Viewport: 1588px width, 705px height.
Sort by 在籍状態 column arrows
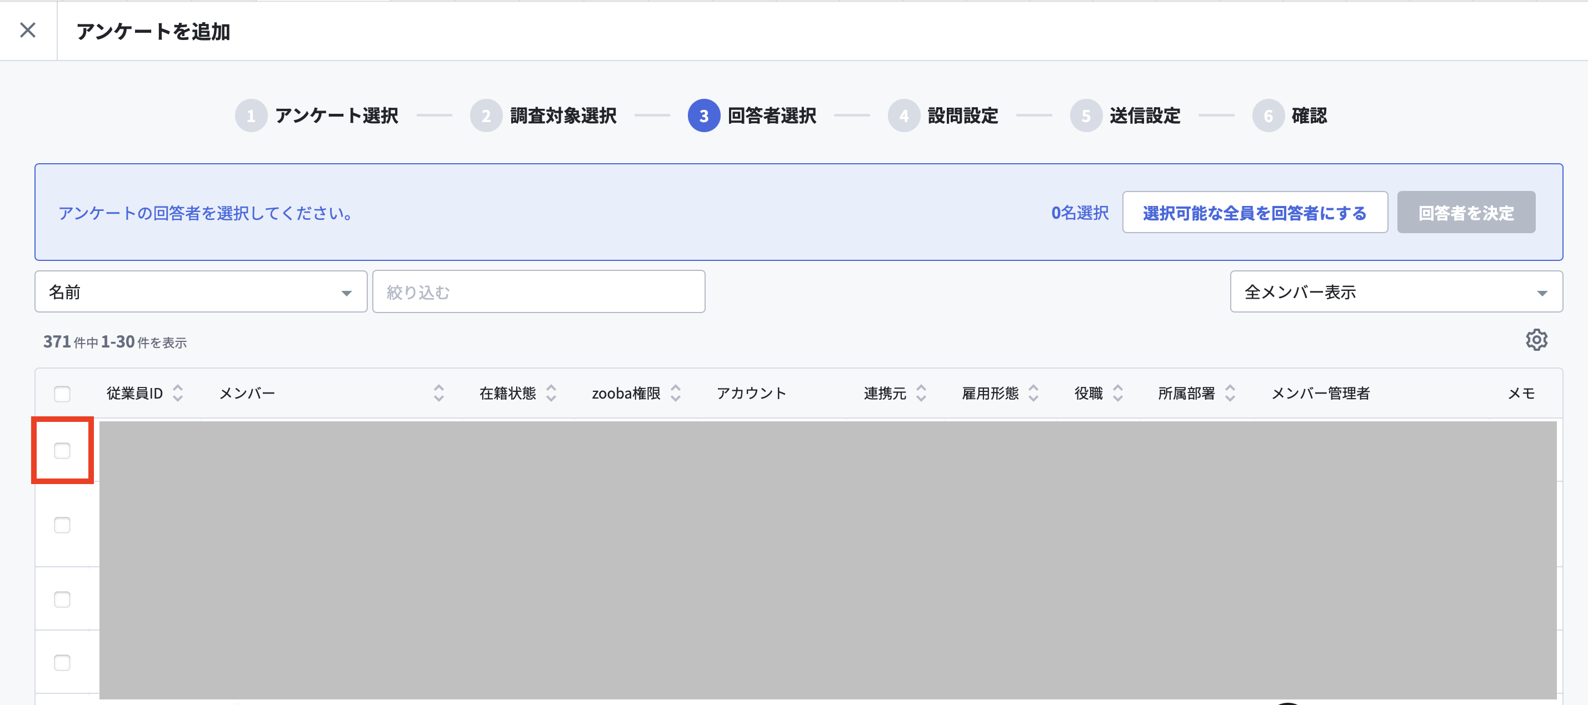coord(551,393)
